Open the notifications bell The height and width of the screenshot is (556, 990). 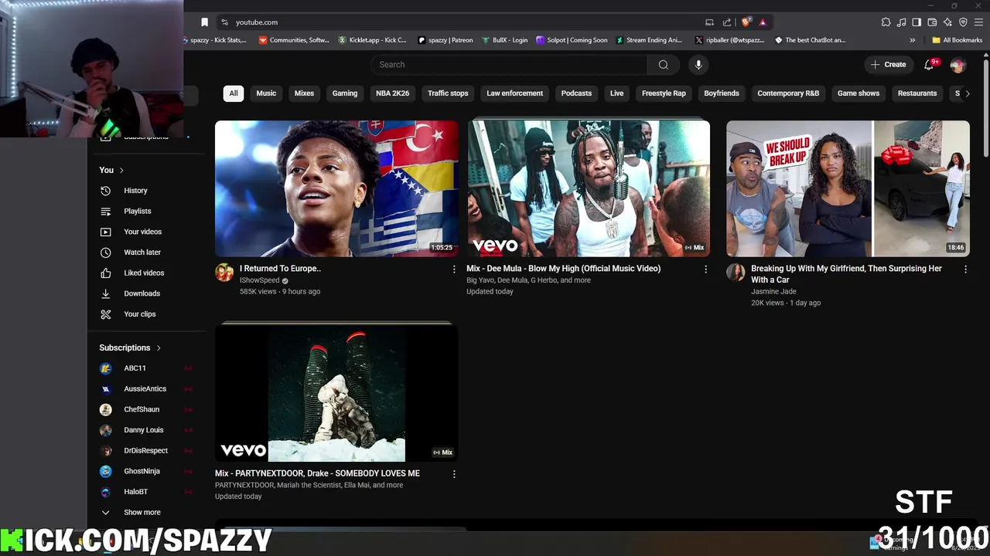(x=929, y=65)
